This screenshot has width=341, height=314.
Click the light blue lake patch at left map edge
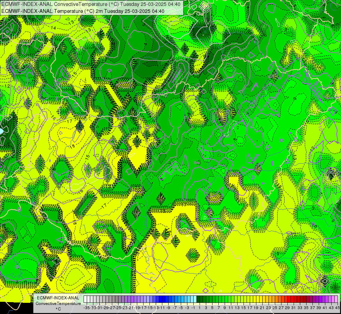pyautogui.click(x=1, y=131)
